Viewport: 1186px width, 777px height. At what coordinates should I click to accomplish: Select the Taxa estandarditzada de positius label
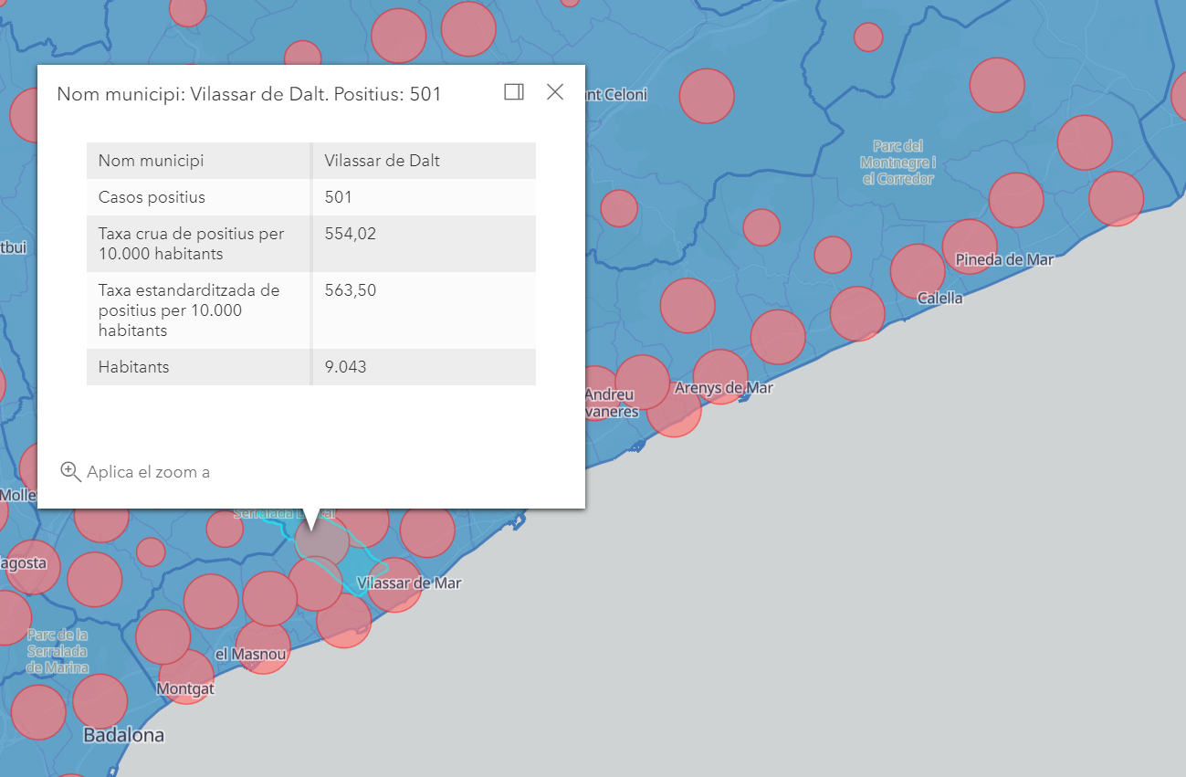(x=189, y=310)
